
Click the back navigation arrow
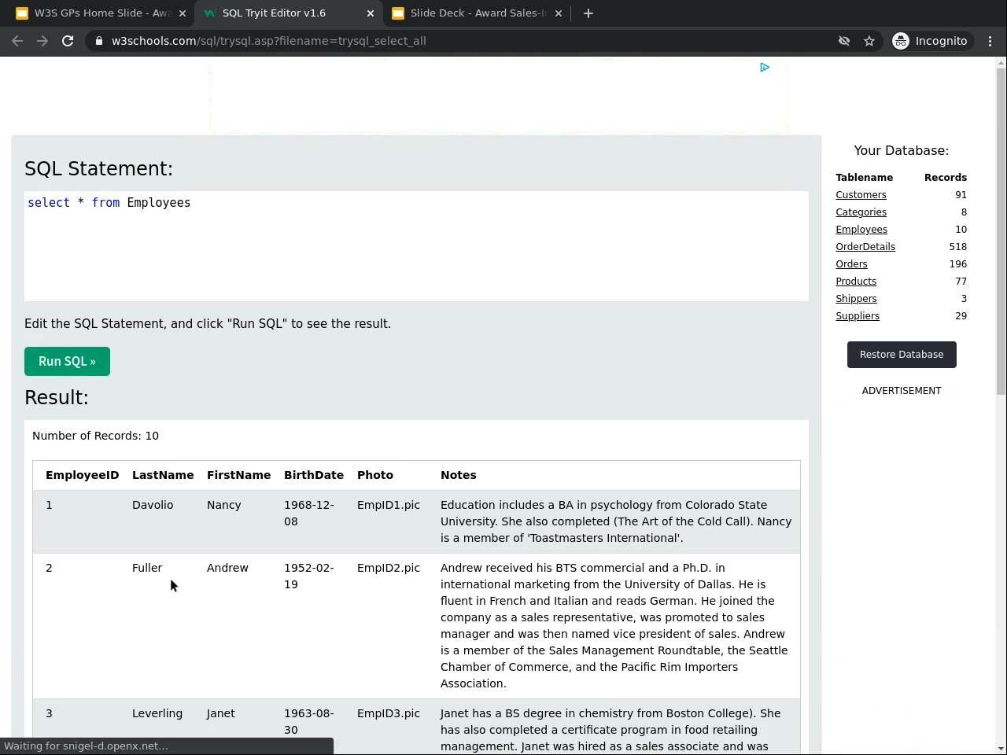point(17,41)
